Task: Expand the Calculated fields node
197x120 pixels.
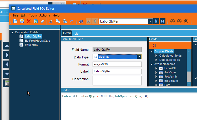Action: 156,56
